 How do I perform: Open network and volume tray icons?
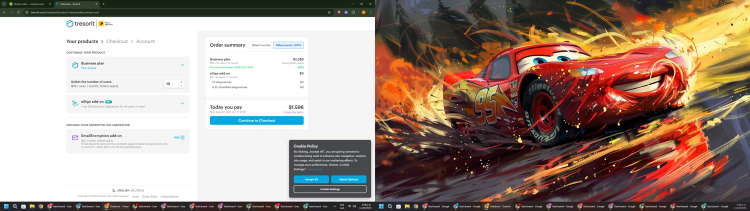352,206
